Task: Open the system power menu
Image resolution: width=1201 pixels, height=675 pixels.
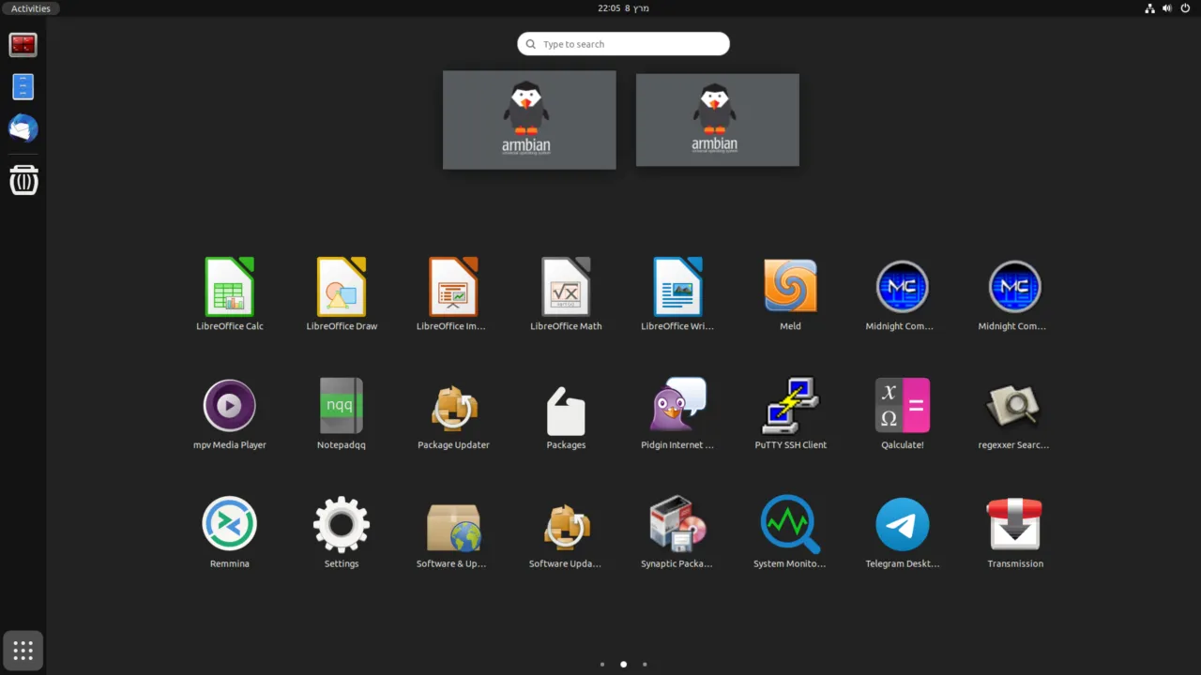Action: [x=1183, y=7]
